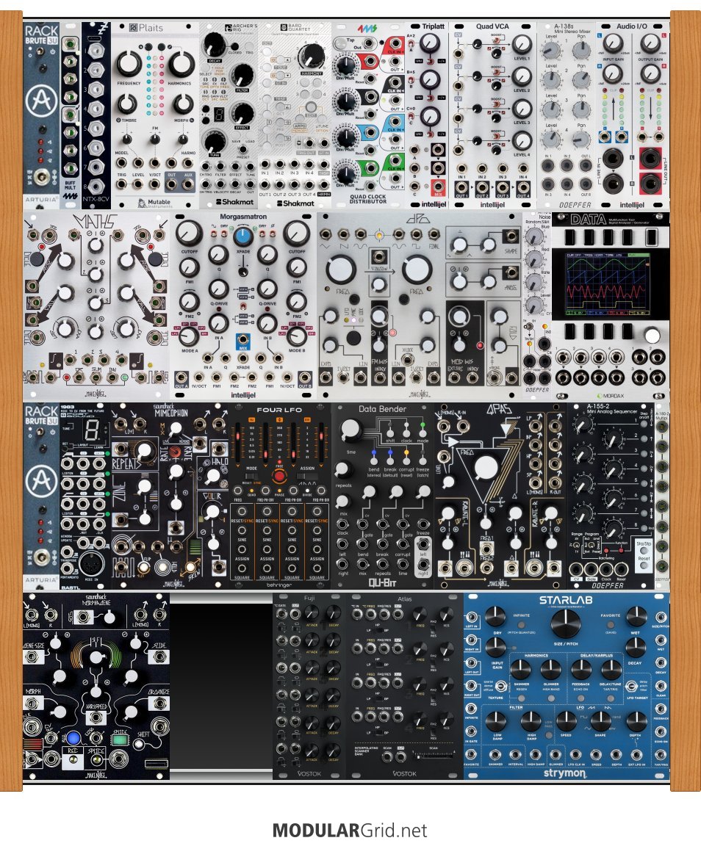The height and width of the screenshot is (846, 701).
Task: Select the Mimeophon module title
Action: pos(170,412)
